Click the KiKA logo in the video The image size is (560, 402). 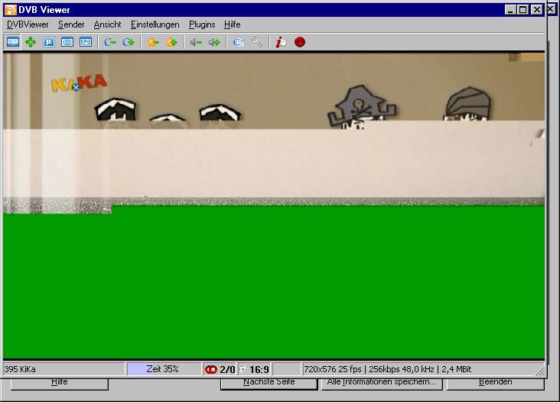coord(79,83)
